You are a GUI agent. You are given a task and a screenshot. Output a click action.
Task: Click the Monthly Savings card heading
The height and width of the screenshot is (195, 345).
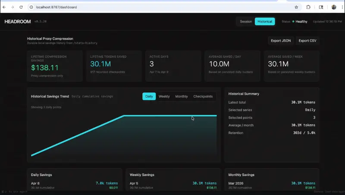pyautogui.click(x=241, y=175)
